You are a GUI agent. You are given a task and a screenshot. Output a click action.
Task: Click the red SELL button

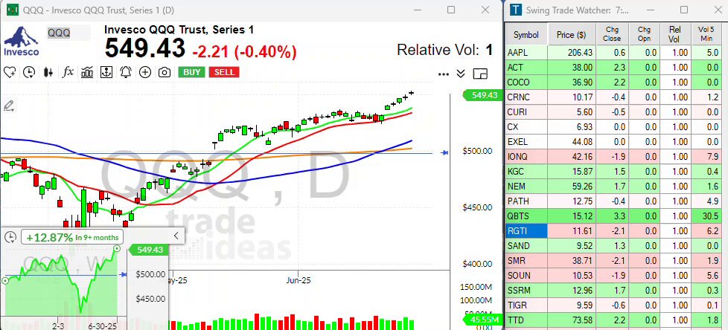click(224, 72)
